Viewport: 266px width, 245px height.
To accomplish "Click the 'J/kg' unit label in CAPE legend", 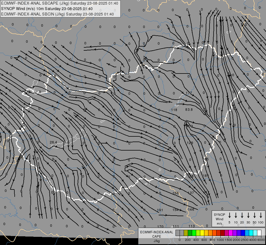I will tap(157, 241).
